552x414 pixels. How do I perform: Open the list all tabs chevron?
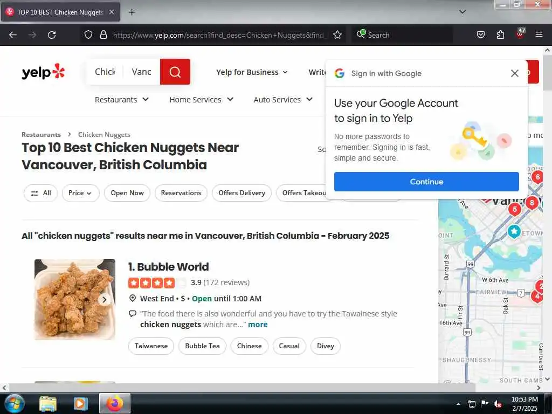[463, 12]
